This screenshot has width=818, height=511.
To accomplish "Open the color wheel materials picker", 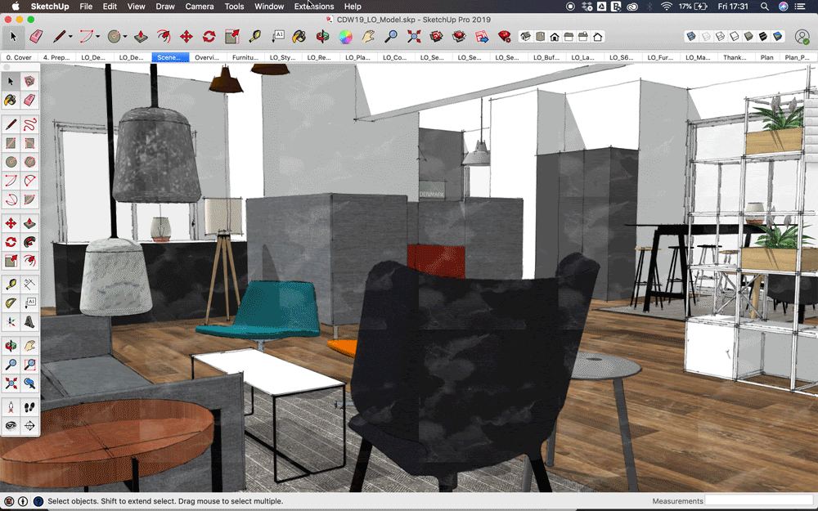I will pyautogui.click(x=346, y=37).
